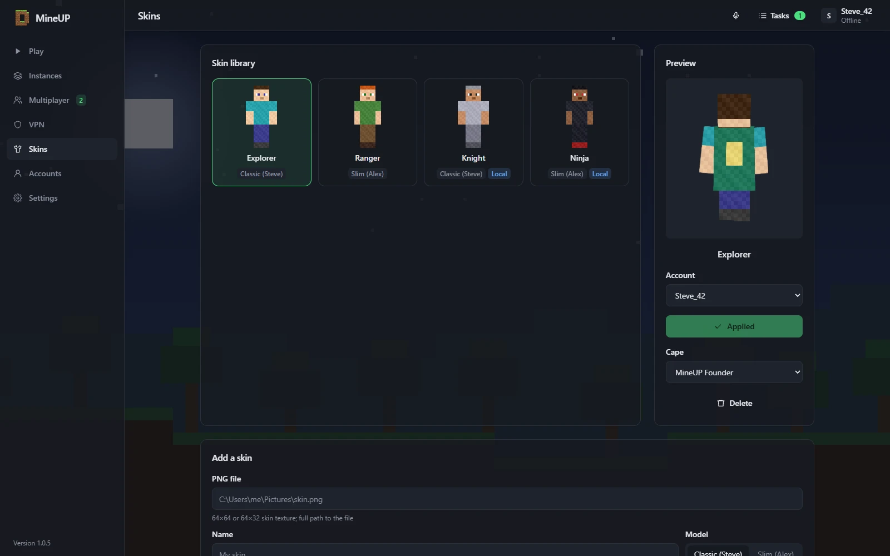This screenshot has width=890, height=556.
Task: Open the Settings page
Action: [x=62, y=198]
